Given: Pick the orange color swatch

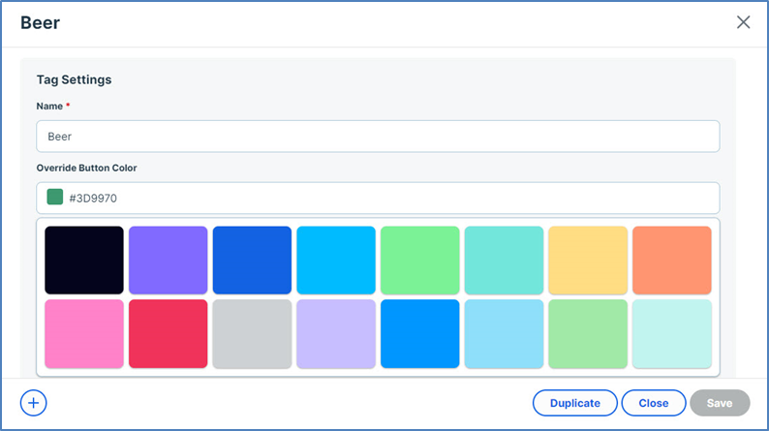Looking at the screenshot, I should tap(671, 260).
